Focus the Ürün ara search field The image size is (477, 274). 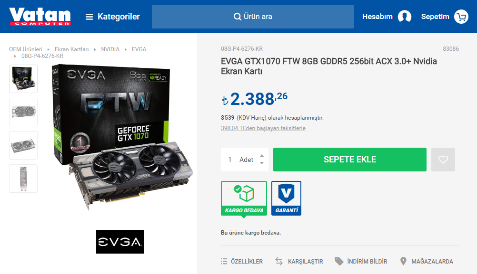tap(253, 17)
